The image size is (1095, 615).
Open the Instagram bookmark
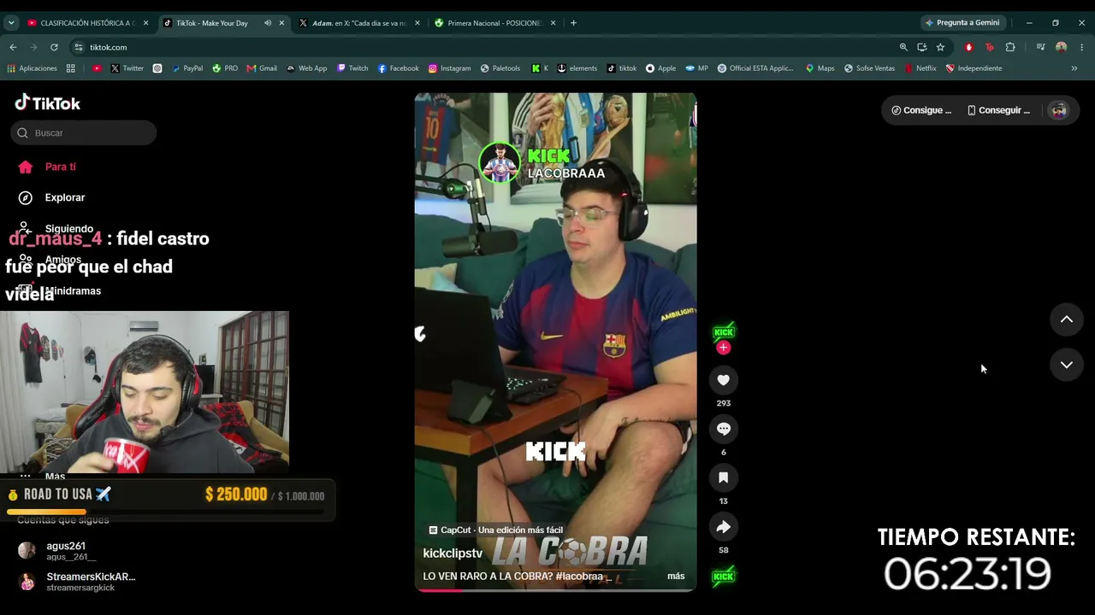point(449,68)
